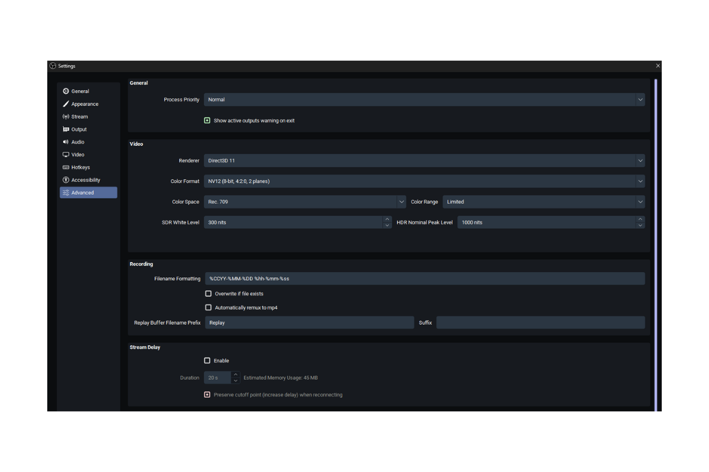This screenshot has height=472, width=709.
Task: Open General settings page
Action: 89,91
